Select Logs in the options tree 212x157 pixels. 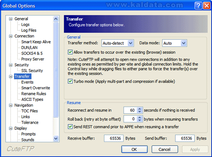click(x=25, y=24)
